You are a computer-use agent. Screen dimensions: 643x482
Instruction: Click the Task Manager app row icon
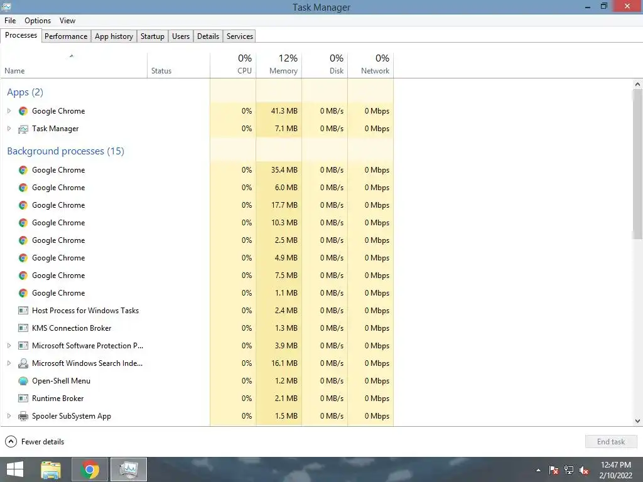pos(23,129)
